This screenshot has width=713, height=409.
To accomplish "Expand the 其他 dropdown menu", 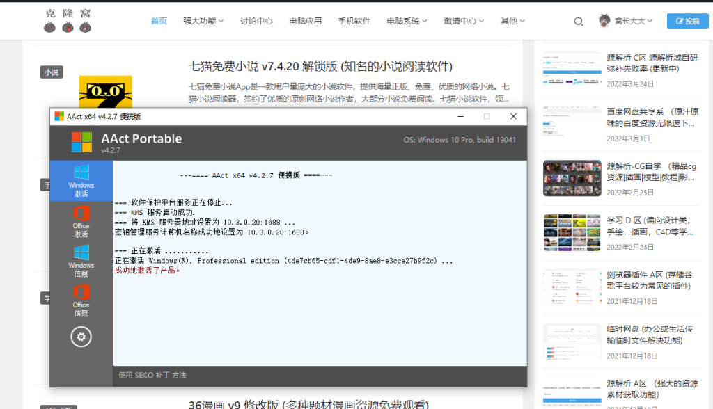I will pos(512,21).
